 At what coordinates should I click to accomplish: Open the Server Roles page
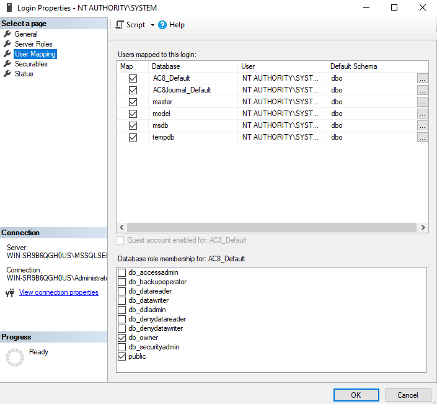(33, 44)
